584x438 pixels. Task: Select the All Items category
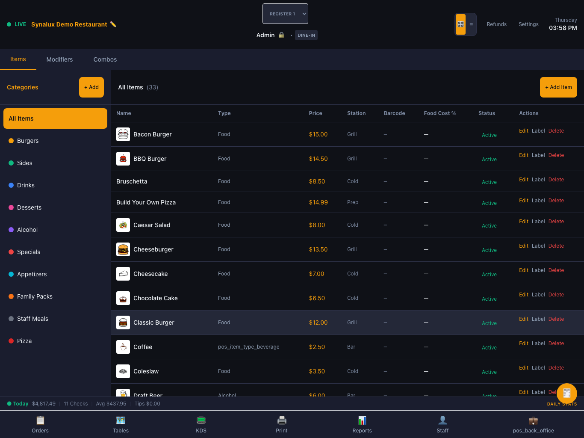[x=55, y=118]
